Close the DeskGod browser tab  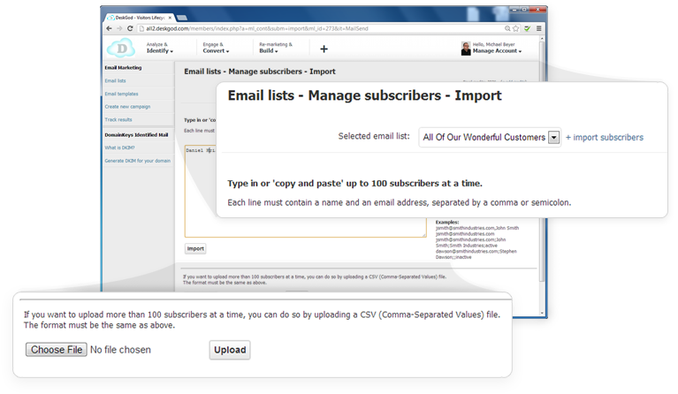tap(170, 18)
